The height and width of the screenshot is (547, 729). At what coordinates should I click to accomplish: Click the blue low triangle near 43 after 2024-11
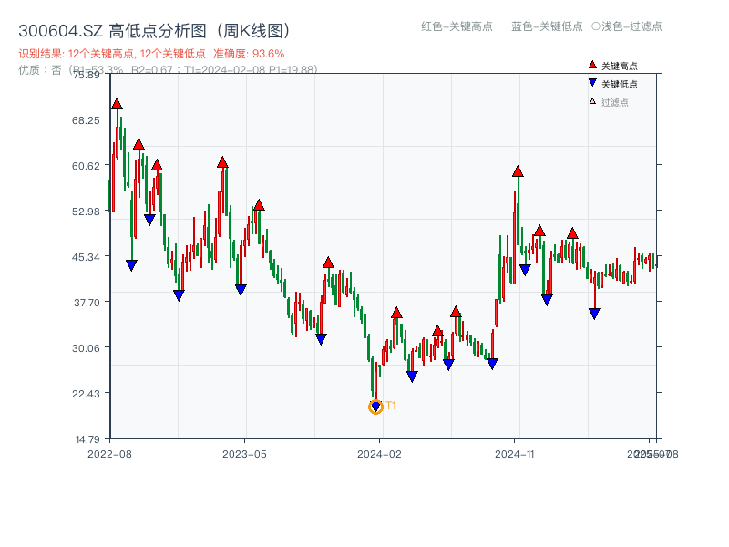(525, 270)
